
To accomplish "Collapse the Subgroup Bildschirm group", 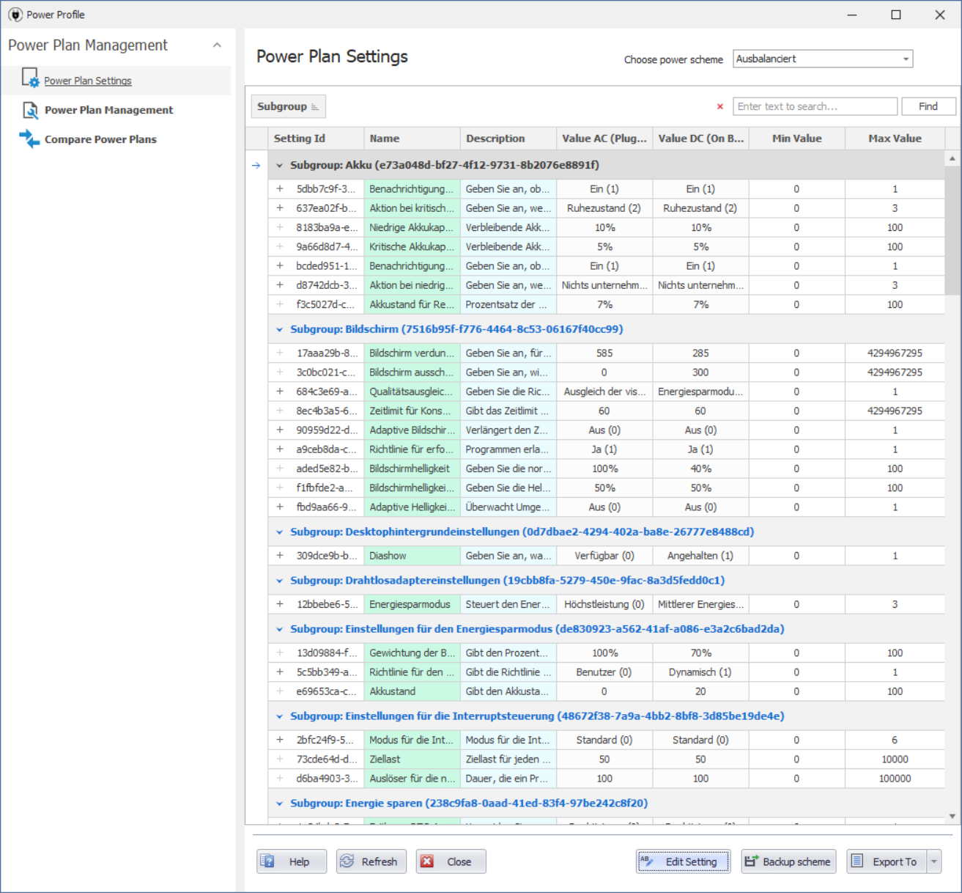I will point(279,330).
